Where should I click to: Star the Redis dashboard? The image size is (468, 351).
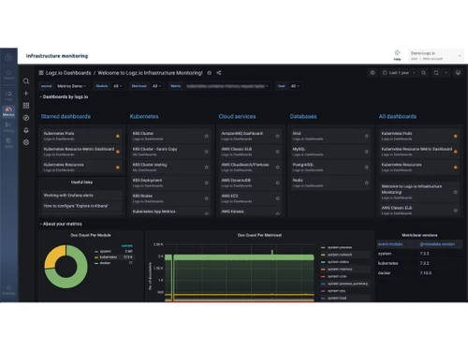tap(367, 183)
